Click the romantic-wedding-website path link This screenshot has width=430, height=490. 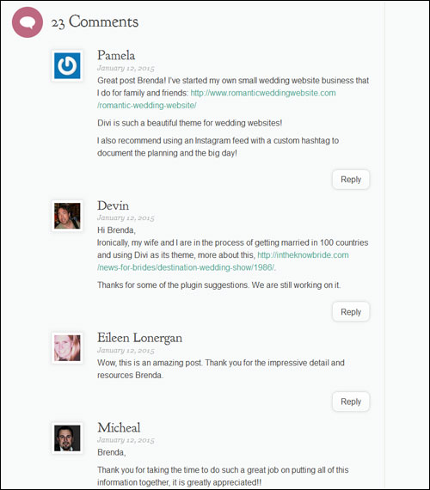point(147,106)
